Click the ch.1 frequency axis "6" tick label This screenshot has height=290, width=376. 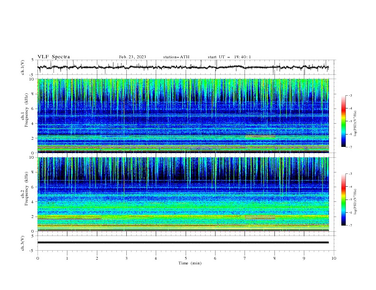click(x=33, y=109)
